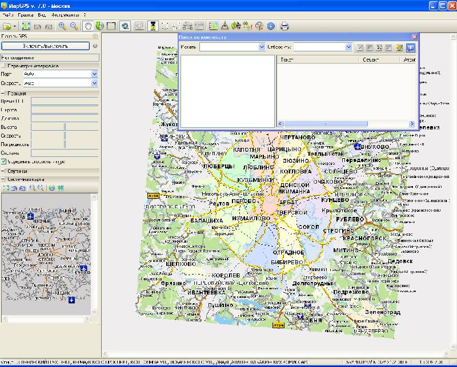Open the Скорость baud rate dropdown
Screen dimensions: 457x367
94,83
